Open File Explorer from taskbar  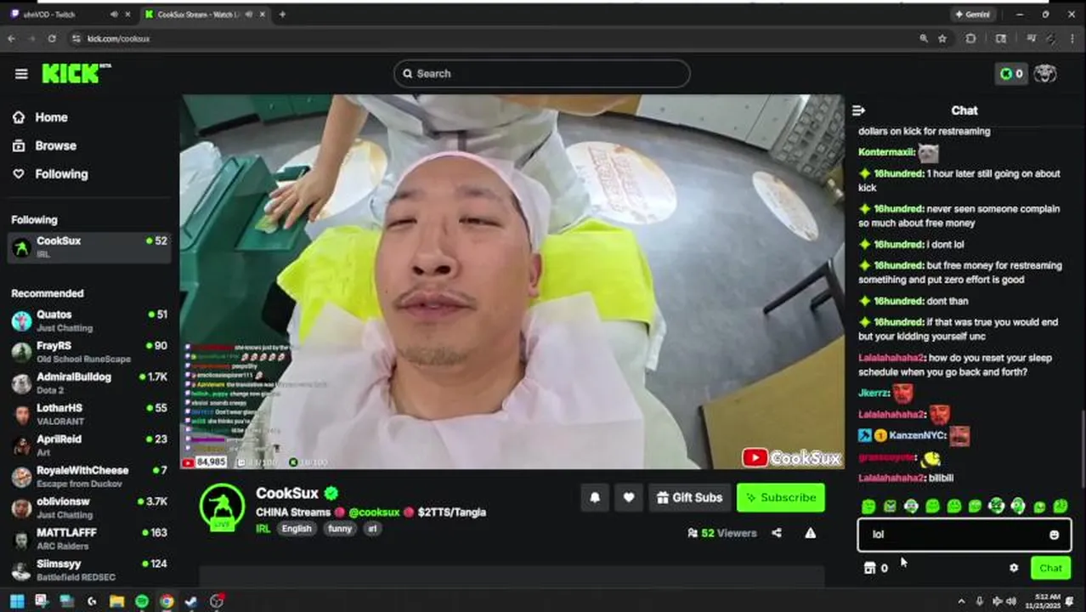click(116, 601)
